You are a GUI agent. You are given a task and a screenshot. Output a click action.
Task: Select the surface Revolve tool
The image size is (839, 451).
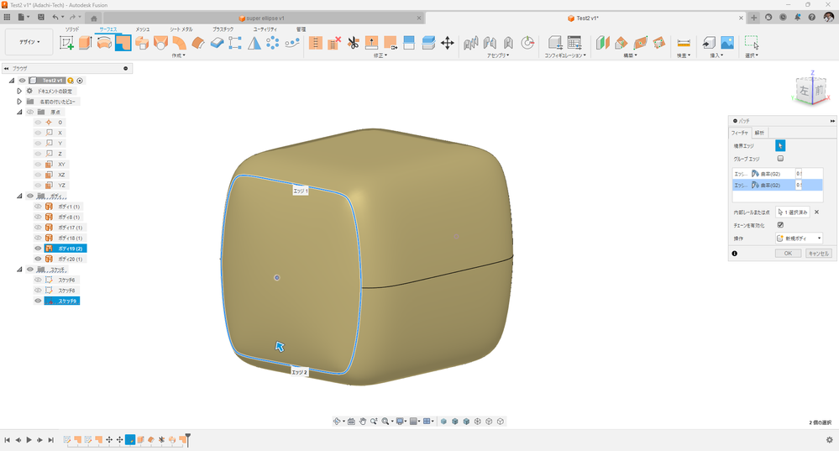[x=104, y=43]
